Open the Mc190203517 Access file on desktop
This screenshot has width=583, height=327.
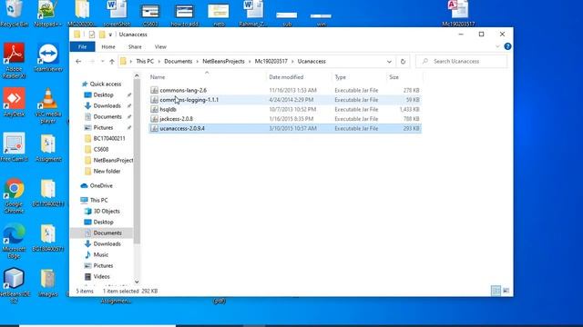[458, 14]
